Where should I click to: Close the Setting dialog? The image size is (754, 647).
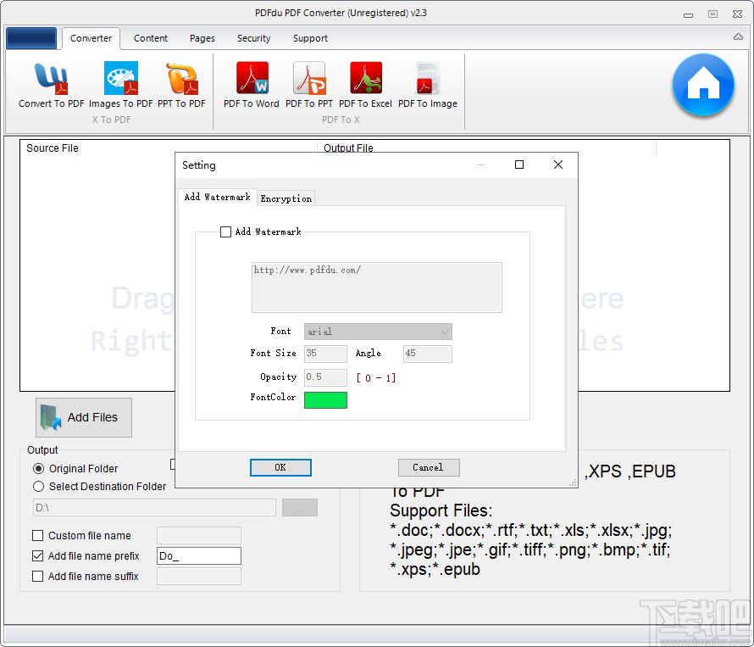tap(557, 165)
